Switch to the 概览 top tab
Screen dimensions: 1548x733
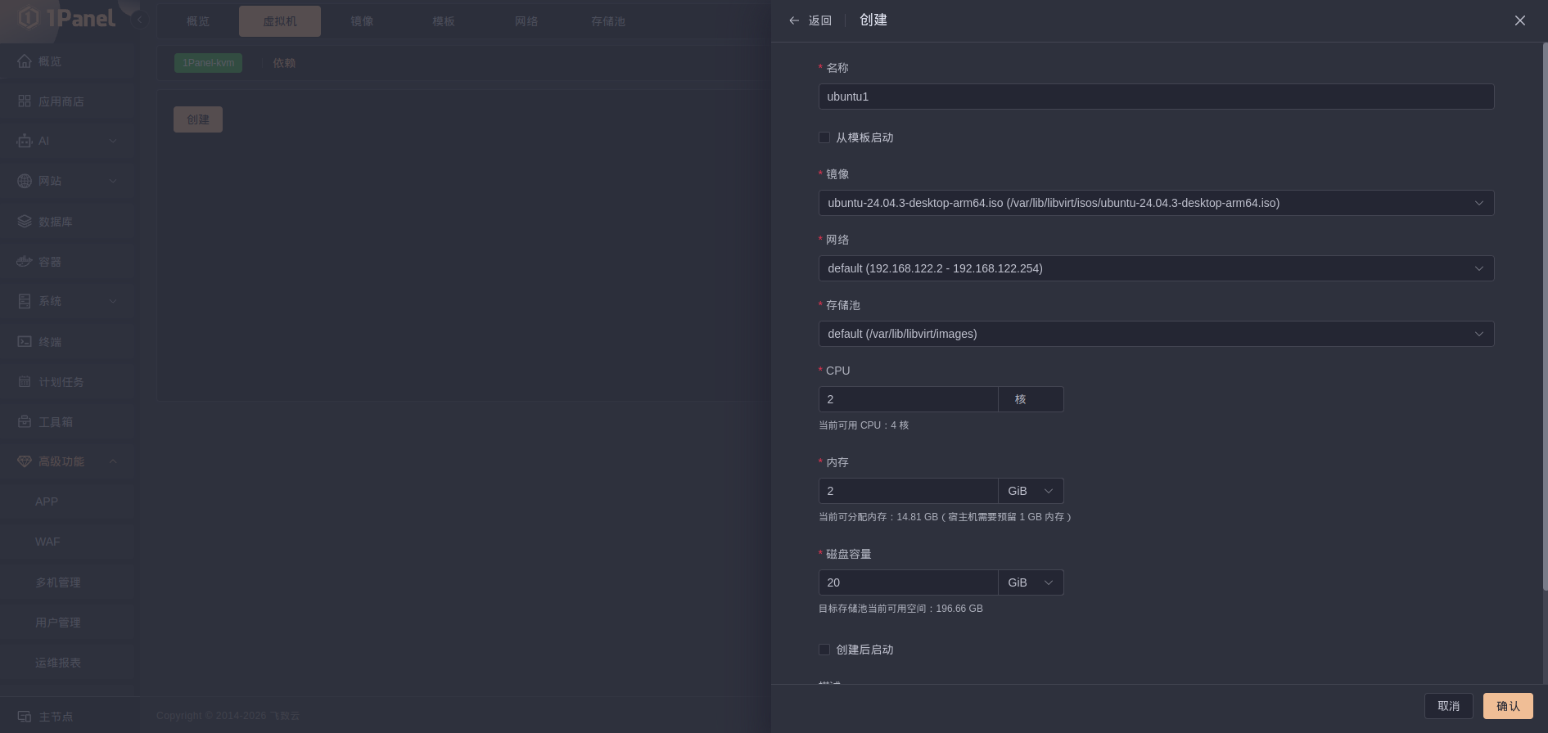click(x=198, y=21)
